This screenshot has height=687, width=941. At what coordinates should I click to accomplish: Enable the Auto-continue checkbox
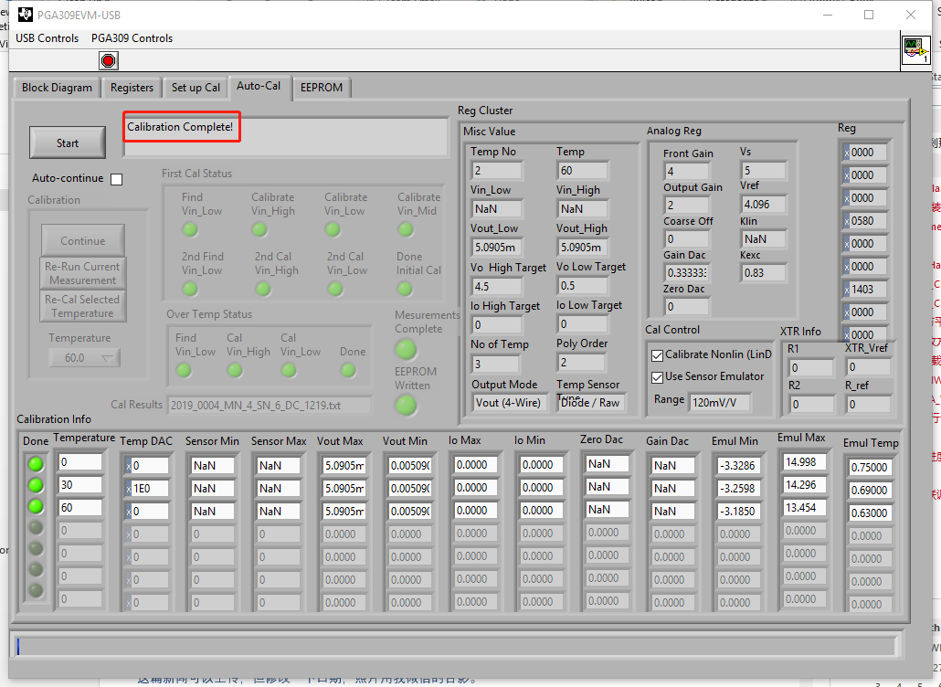tap(116, 179)
